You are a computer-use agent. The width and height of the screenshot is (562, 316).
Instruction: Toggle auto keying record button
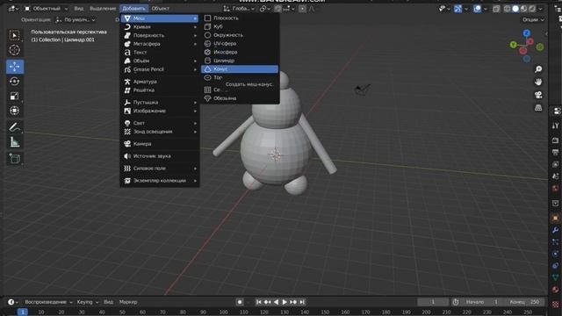[x=240, y=302]
